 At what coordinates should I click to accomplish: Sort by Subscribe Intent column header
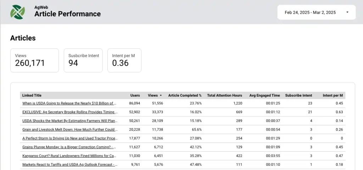click(298, 96)
